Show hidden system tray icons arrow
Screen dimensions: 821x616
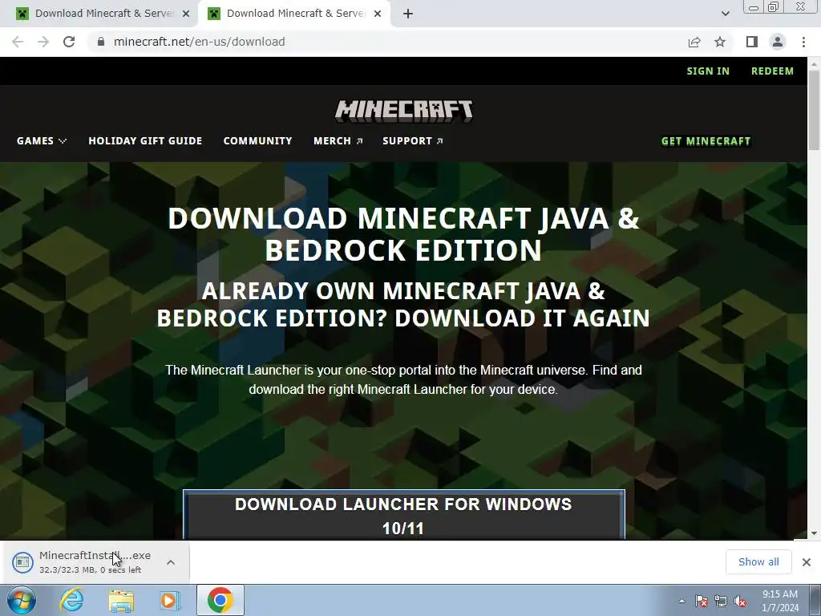[681, 601]
